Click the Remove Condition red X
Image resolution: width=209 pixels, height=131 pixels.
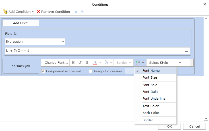(x=38, y=12)
